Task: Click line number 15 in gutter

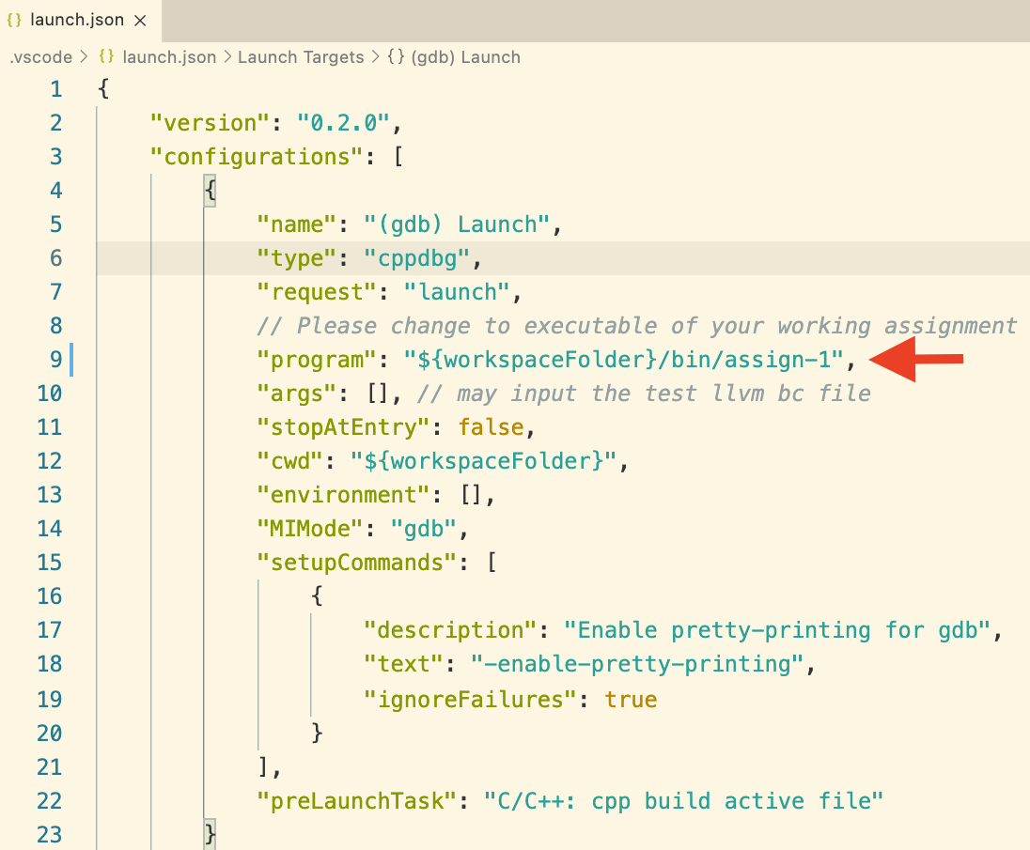Action: pos(49,563)
